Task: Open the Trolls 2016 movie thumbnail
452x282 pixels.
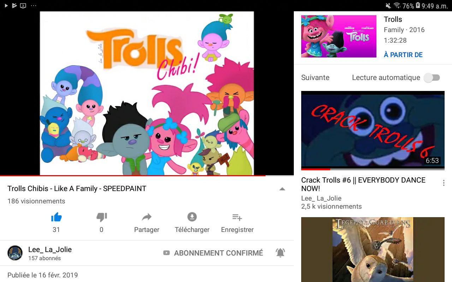Action: 339,36
